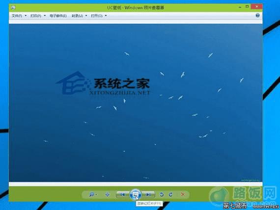
Task: Go to the next picture
Action: (x=148, y=194)
